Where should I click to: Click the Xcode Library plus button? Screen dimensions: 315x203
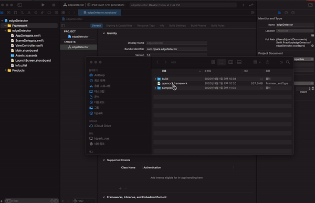(243, 5)
